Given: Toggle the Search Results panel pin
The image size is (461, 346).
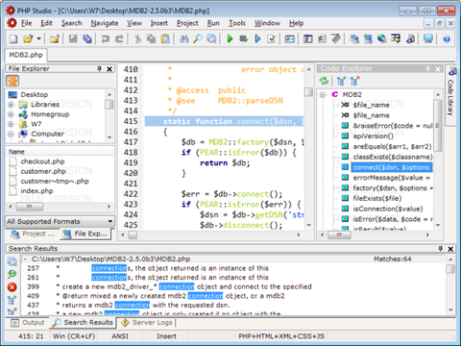Looking at the screenshot, I should [x=441, y=249].
